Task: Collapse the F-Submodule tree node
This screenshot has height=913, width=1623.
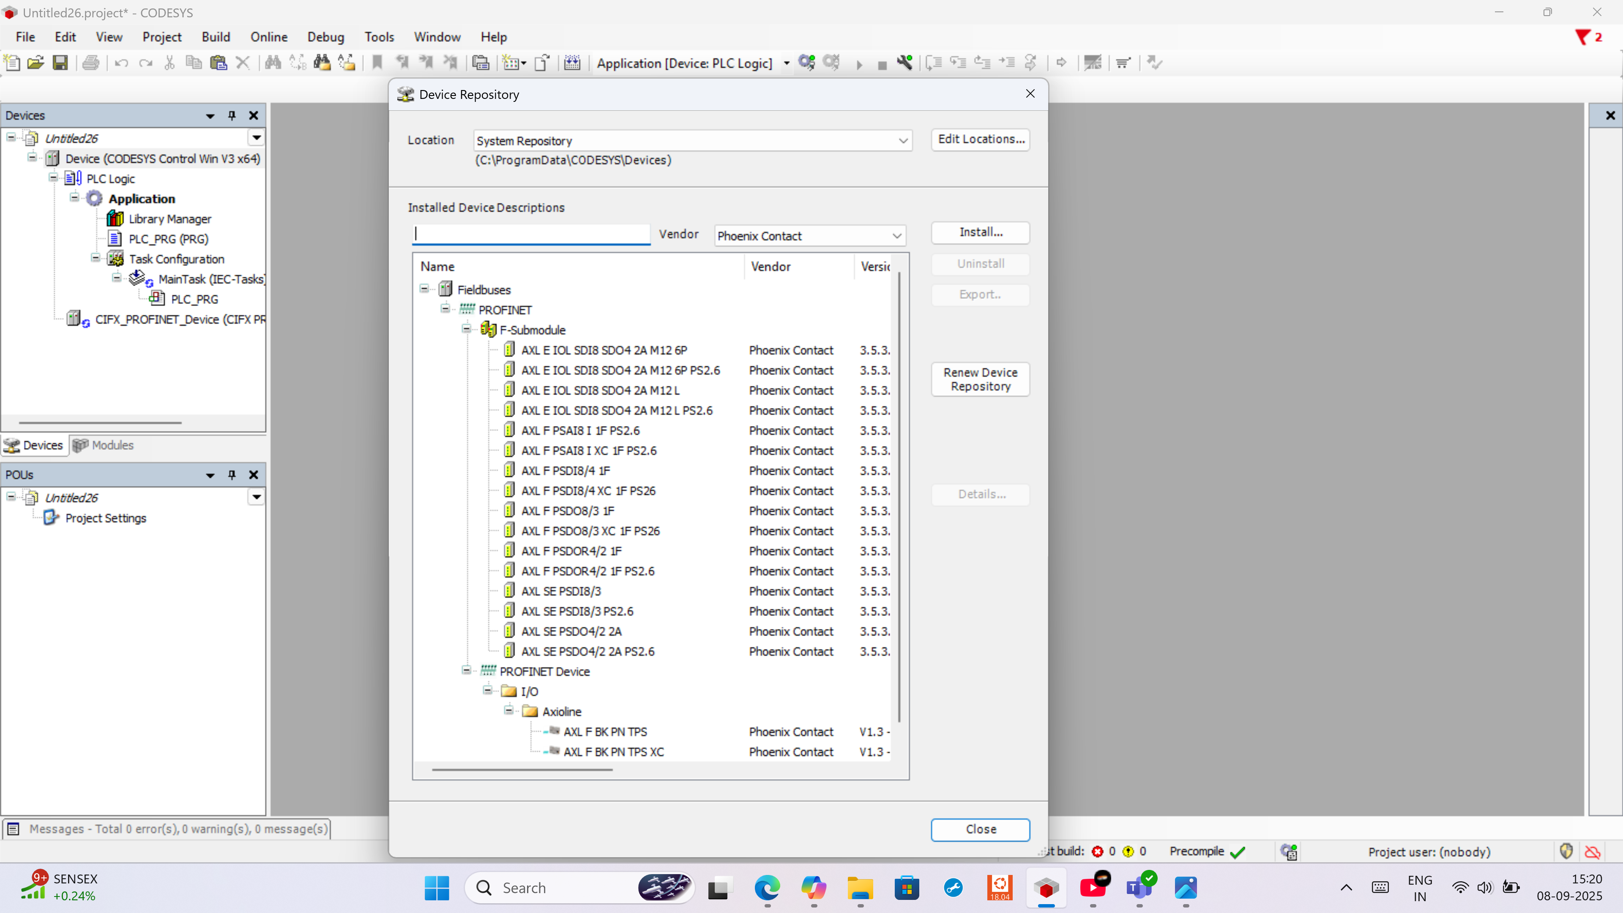Action: click(x=466, y=329)
